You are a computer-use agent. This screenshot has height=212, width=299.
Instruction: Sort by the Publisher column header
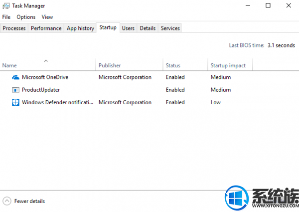pos(129,65)
